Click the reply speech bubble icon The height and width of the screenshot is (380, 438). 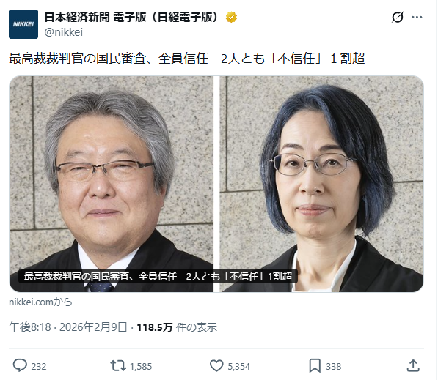tap(20, 366)
